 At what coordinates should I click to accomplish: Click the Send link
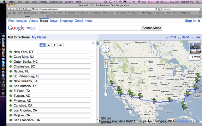pyautogui.click(x=185, y=37)
